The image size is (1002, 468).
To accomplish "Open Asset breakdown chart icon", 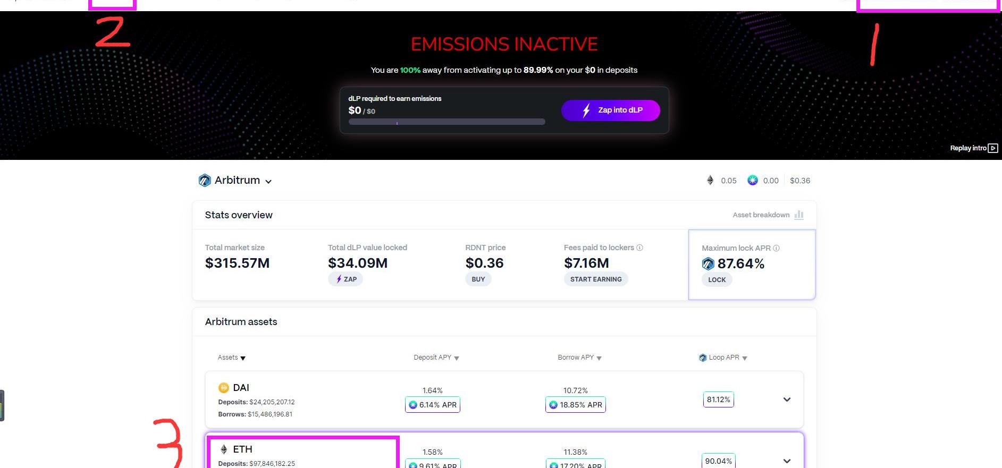I will (x=798, y=215).
